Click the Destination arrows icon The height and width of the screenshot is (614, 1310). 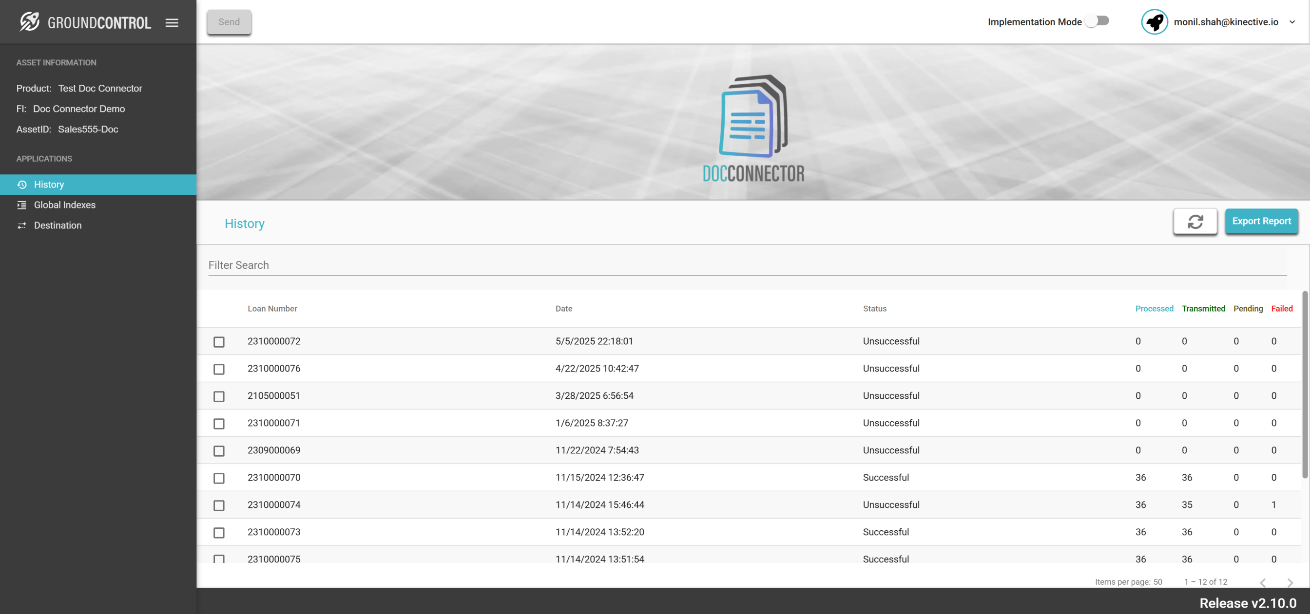coord(22,225)
